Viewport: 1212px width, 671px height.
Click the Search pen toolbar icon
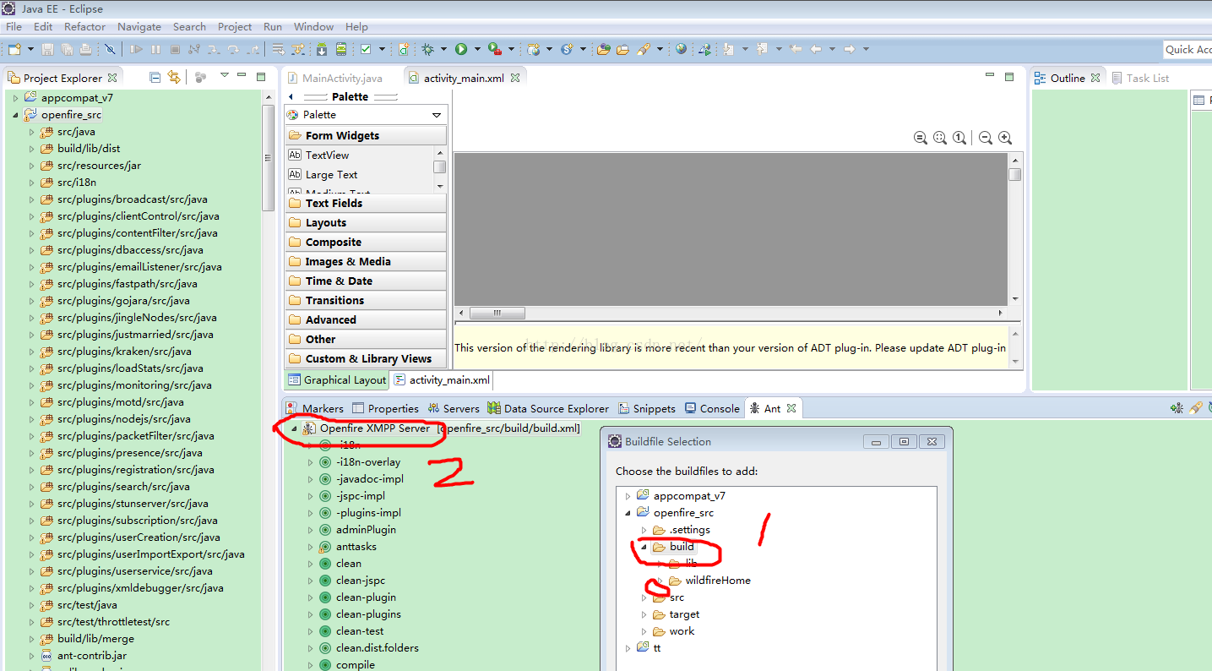[643, 49]
